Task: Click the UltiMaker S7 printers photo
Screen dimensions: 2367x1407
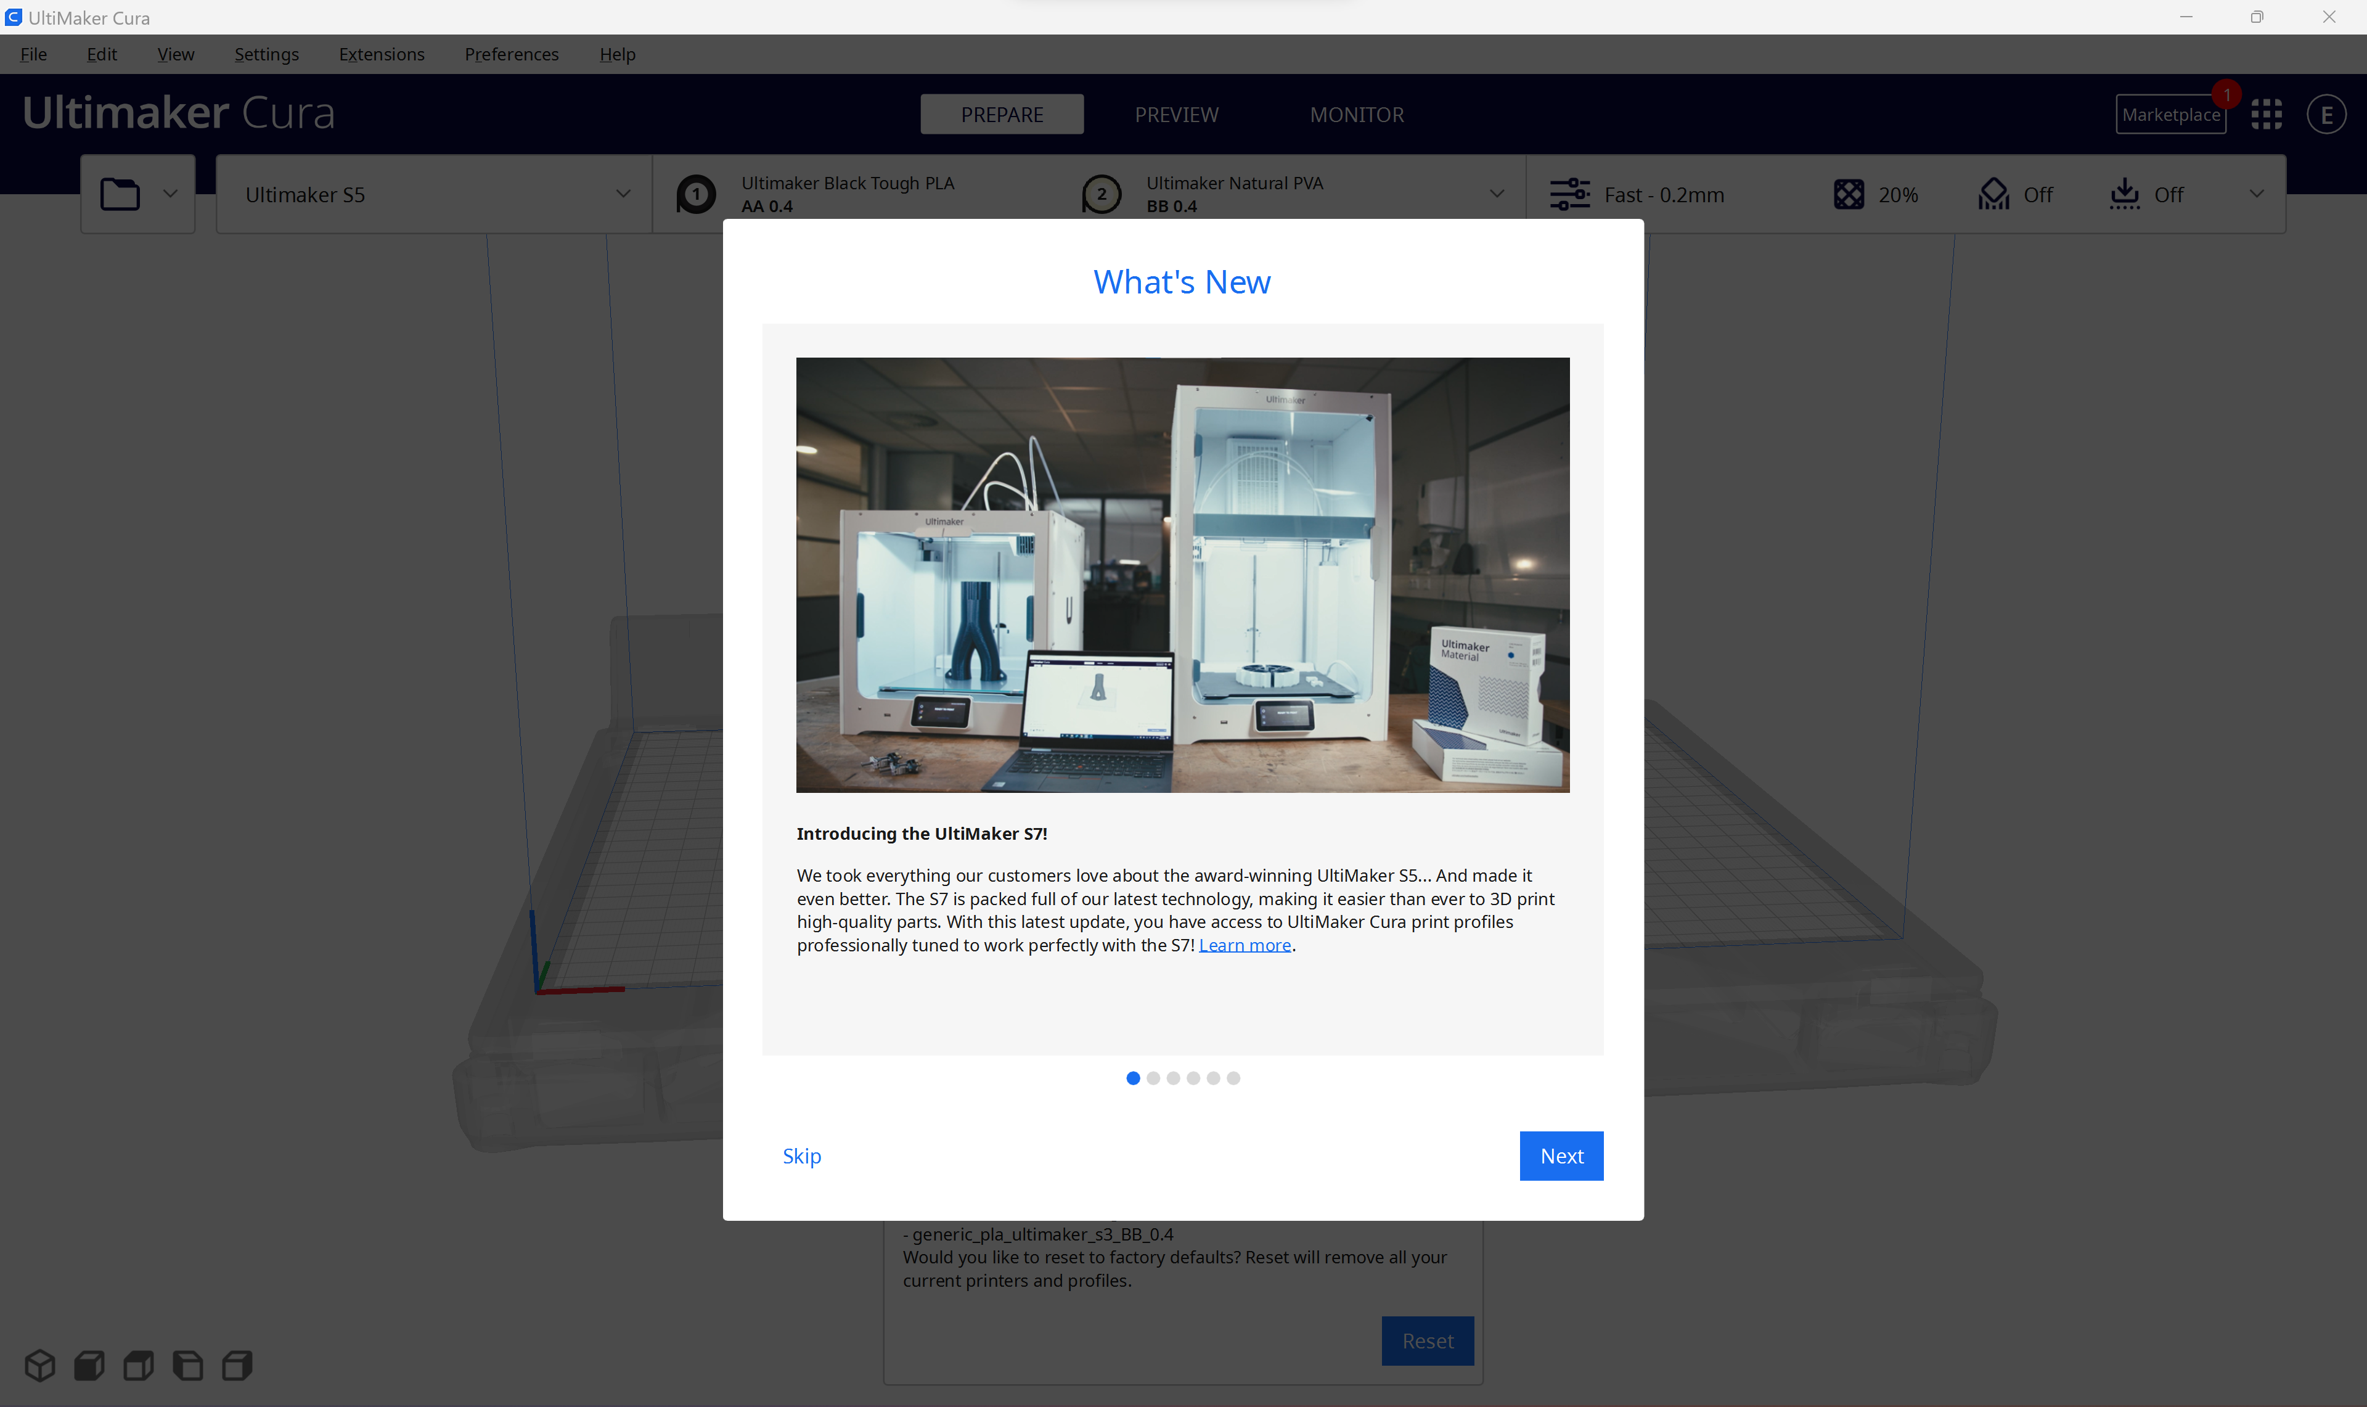Action: coord(1182,575)
